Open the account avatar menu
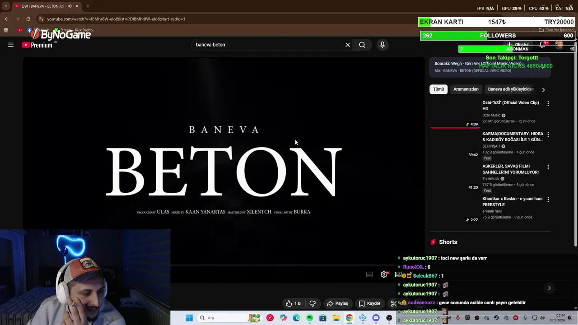The image size is (578, 325). (559, 44)
